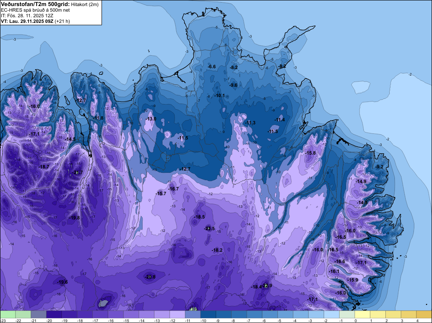Click the -18.7 temperature value on the map
Image resolution: width=432 pixels, height=323 pixels.
44,167
